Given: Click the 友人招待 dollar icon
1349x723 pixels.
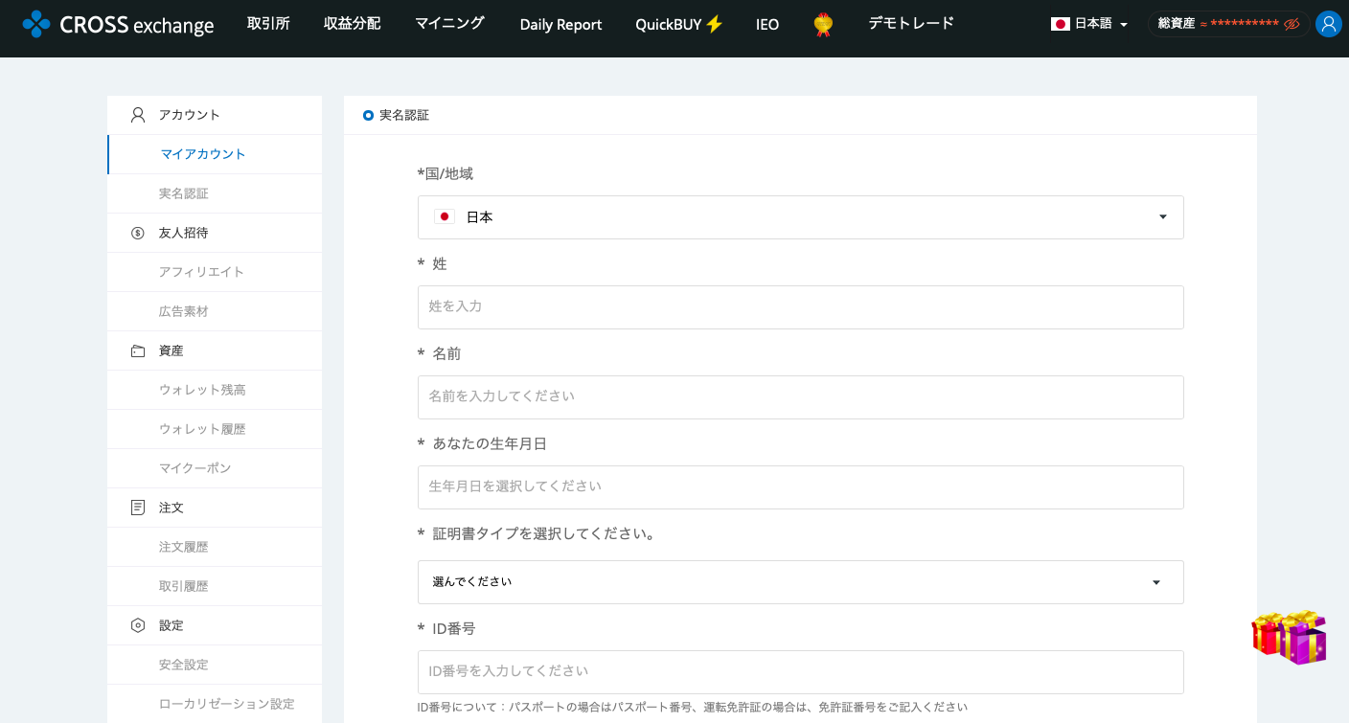Looking at the screenshot, I should pyautogui.click(x=138, y=233).
